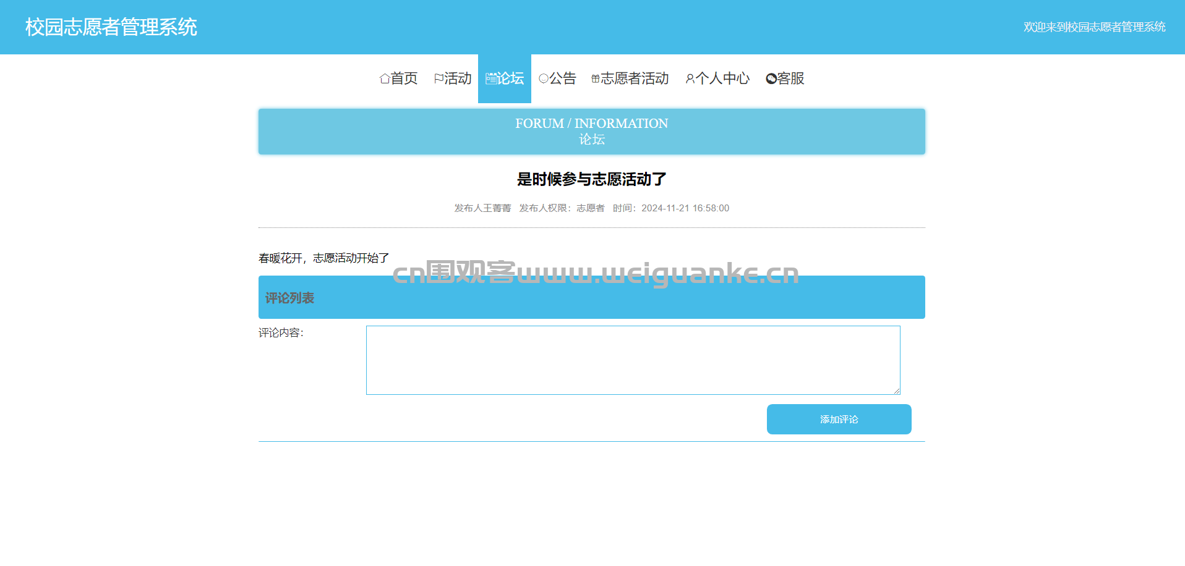Open the 公告 menu item
Image resolution: width=1185 pixels, height=566 pixels.
pos(557,78)
